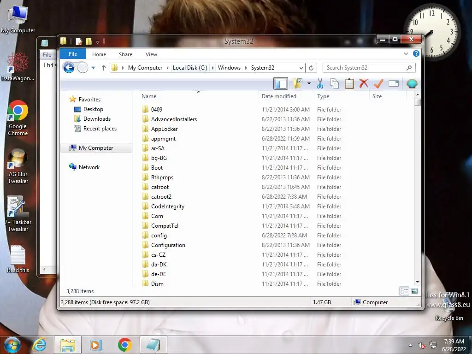This screenshot has height=354, width=472.
Task: Open address bar history dropdown
Action: (301, 68)
